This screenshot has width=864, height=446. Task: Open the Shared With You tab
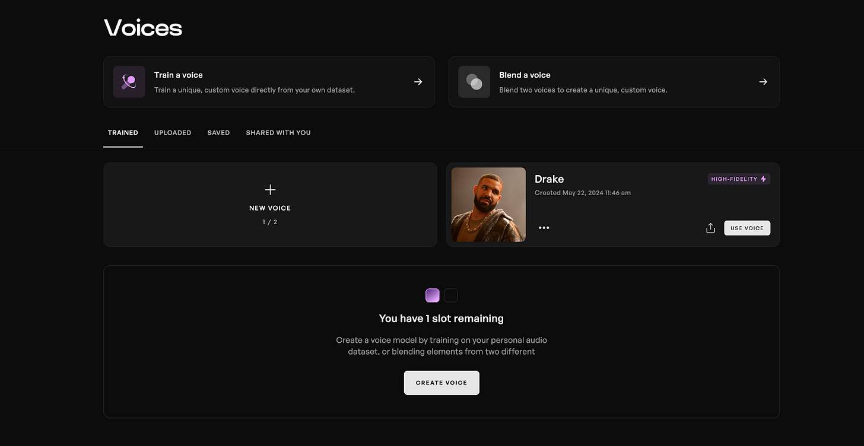click(x=278, y=133)
